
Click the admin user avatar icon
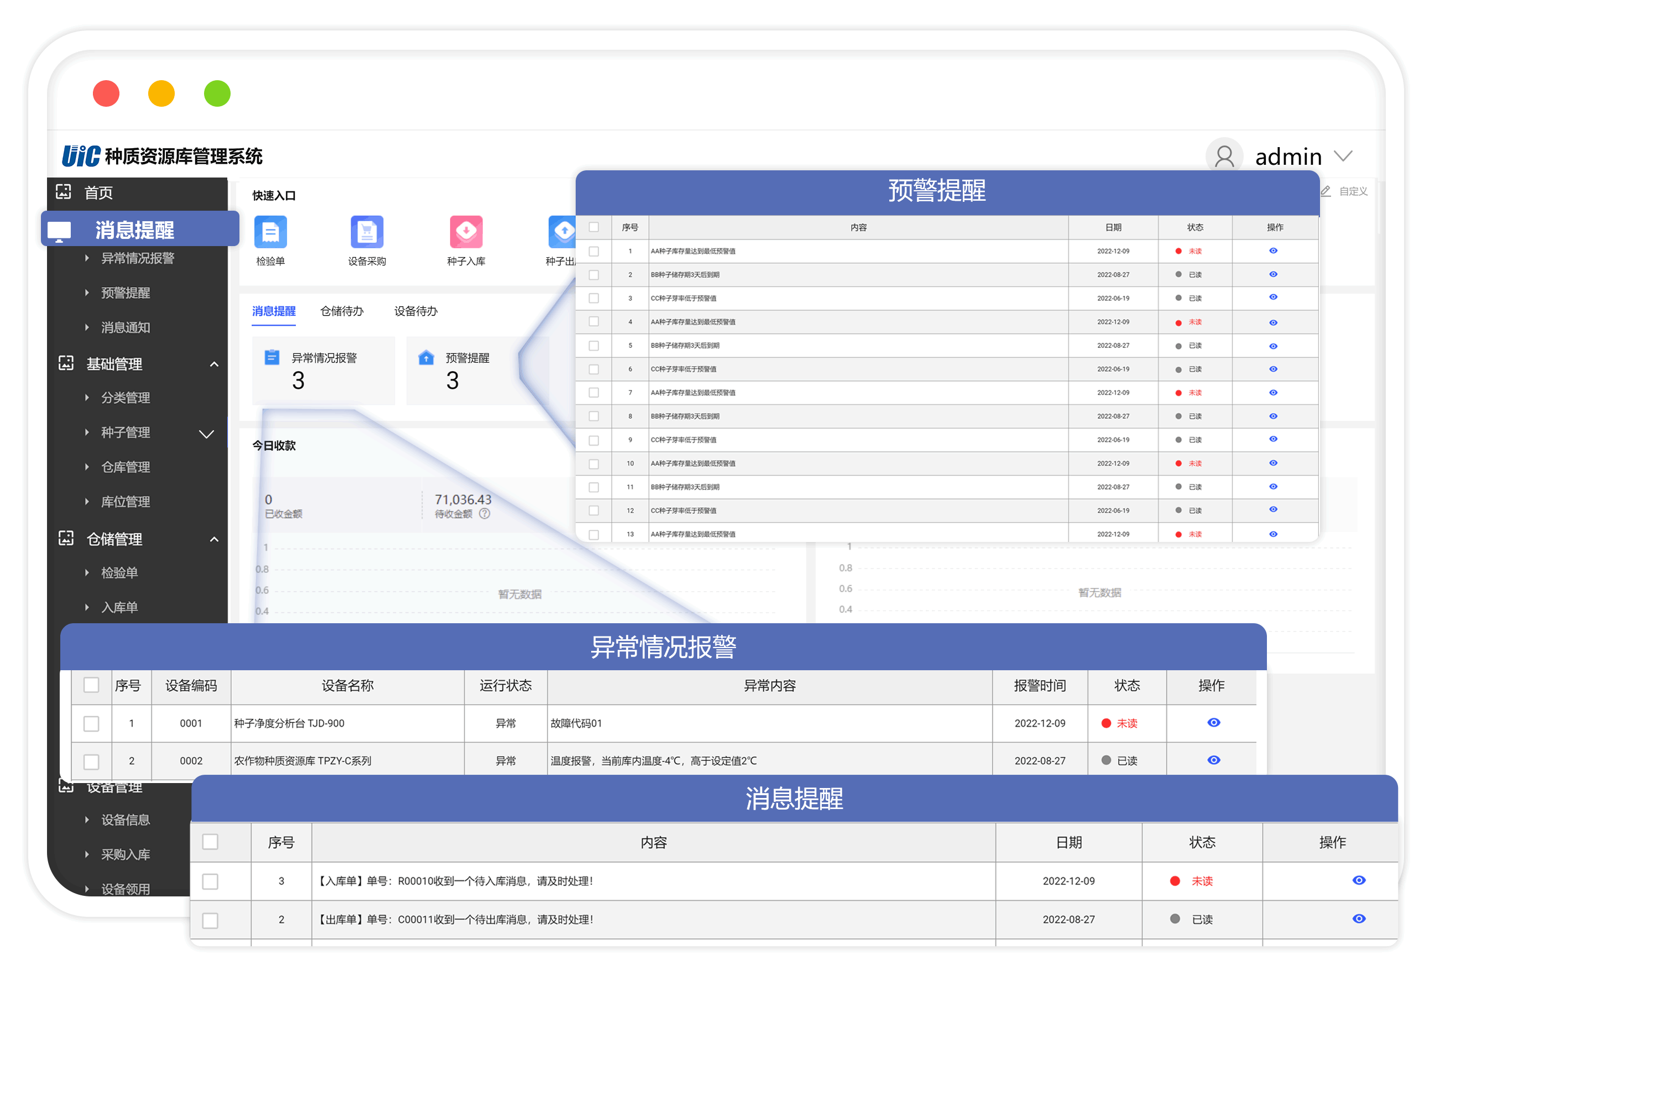tap(1224, 156)
